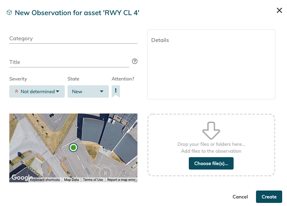
Task: Open Keyboard shortcuts on the map
Action: (45, 180)
